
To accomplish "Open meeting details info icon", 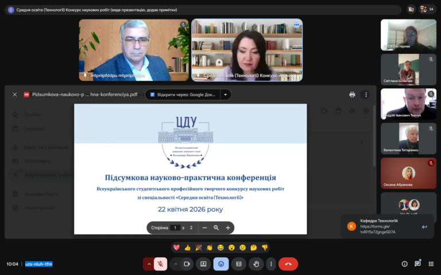I will click(404, 264).
